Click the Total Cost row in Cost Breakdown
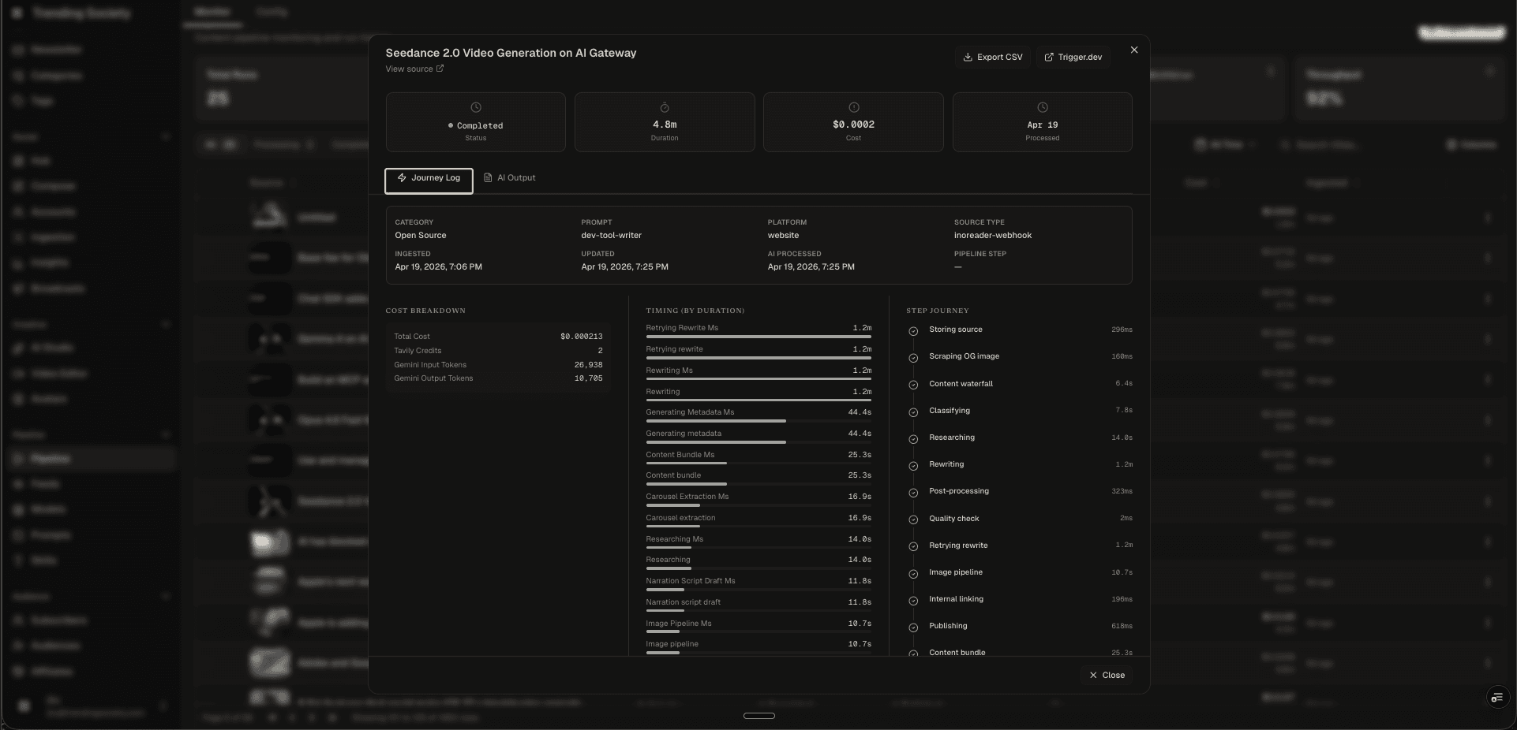The width and height of the screenshot is (1517, 730). tap(498, 337)
